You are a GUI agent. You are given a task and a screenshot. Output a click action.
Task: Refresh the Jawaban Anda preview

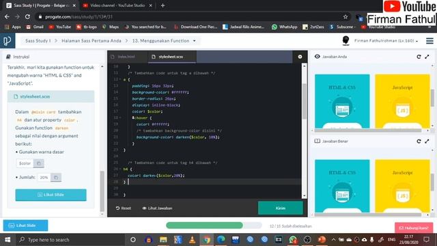tap(419, 57)
